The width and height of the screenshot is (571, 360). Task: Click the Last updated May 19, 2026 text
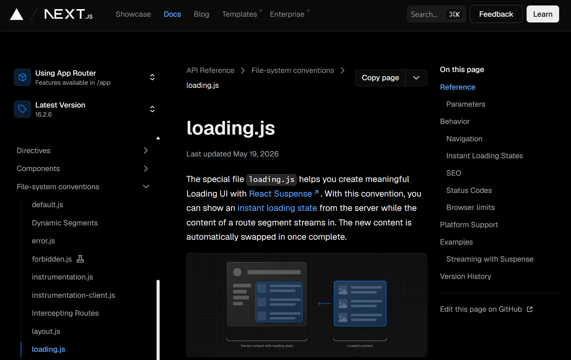point(232,154)
